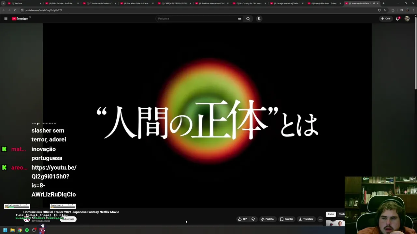This screenshot has width=417, height=234.
Task: Open the browser extensions puzzle icon
Action: 393,10
